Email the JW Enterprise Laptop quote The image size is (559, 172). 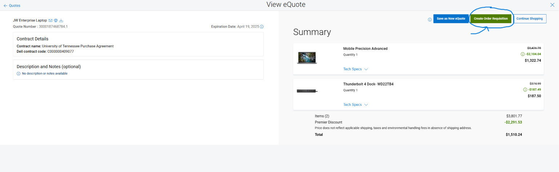pos(51,20)
